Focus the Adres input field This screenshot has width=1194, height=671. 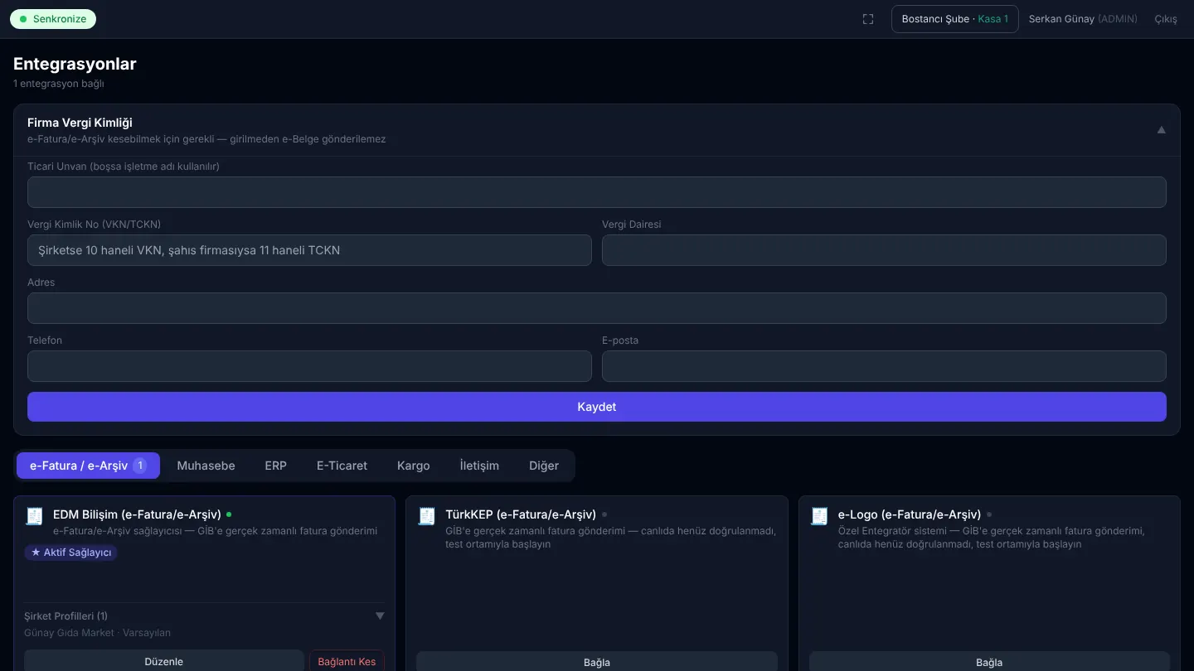(x=597, y=308)
